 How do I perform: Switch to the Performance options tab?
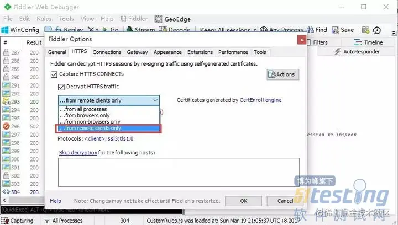[x=233, y=52]
